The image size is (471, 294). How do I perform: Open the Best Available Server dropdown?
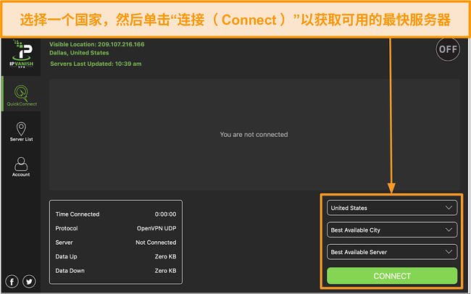pyautogui.click(x=392, y=252)
